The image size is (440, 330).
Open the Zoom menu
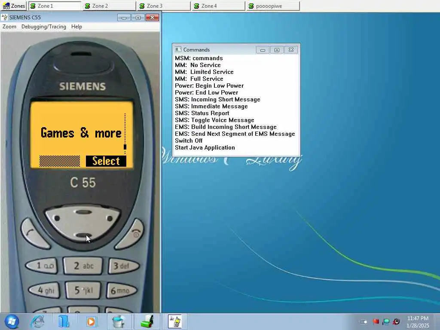click(9, 27)
